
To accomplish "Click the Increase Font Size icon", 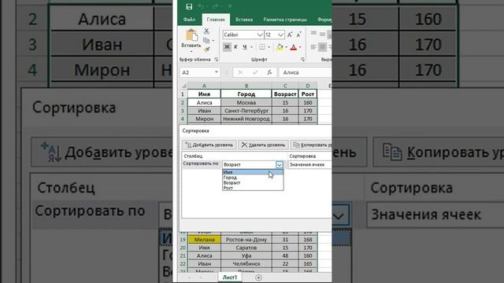I will tap(290, 35).
